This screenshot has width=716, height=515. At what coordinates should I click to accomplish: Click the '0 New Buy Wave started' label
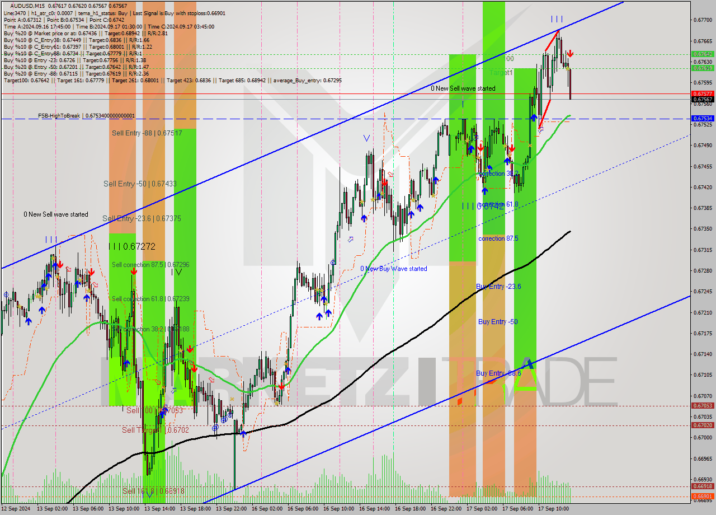tap(393, 269)
